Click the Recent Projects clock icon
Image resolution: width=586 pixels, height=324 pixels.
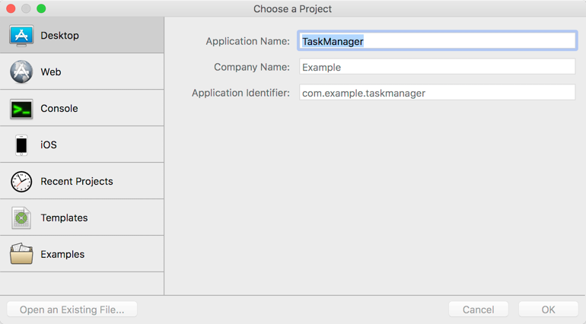tap(21, 181)
